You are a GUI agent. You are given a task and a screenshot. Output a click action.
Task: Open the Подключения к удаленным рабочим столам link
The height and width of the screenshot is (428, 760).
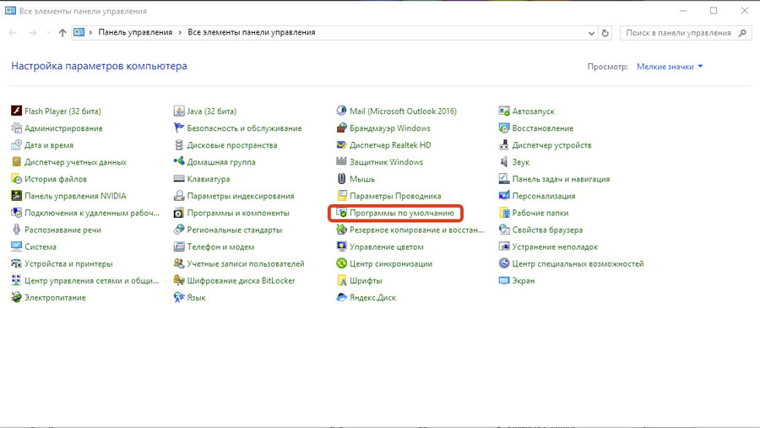point(92,213)
